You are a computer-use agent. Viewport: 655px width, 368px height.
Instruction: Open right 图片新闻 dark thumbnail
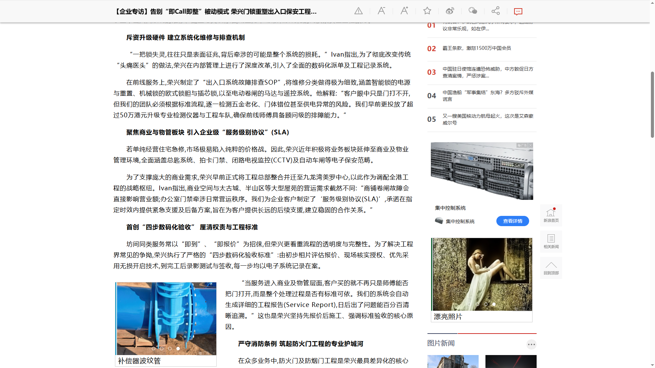coord(511,361)
